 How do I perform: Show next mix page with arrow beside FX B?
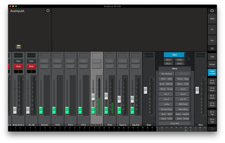coord(189,59)
